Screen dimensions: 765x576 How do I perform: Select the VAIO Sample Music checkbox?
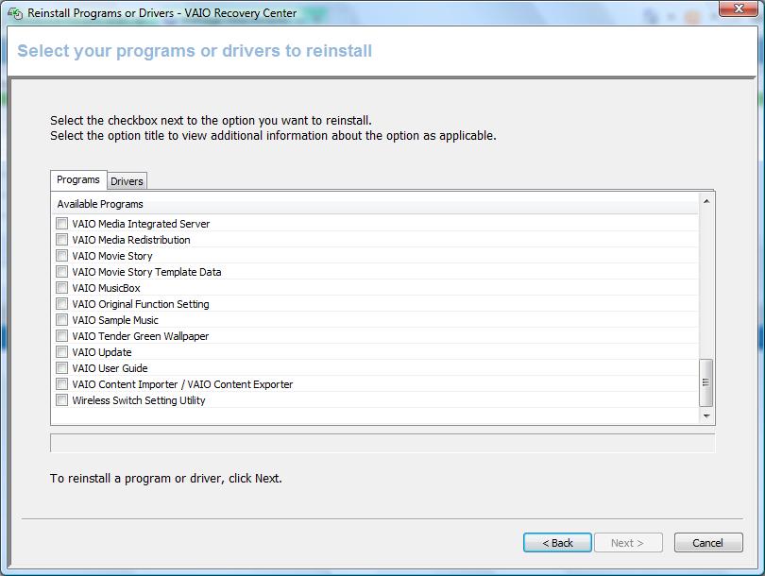[62, 320]
